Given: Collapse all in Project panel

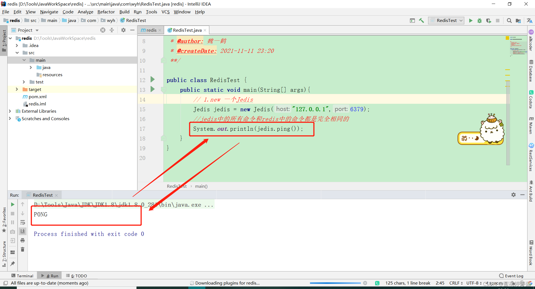Looking at the screenshot, I should tap(112, 30).
